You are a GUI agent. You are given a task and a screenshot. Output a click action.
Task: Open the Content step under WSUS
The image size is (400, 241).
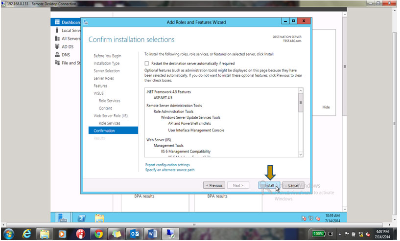[x=105, y=108]
